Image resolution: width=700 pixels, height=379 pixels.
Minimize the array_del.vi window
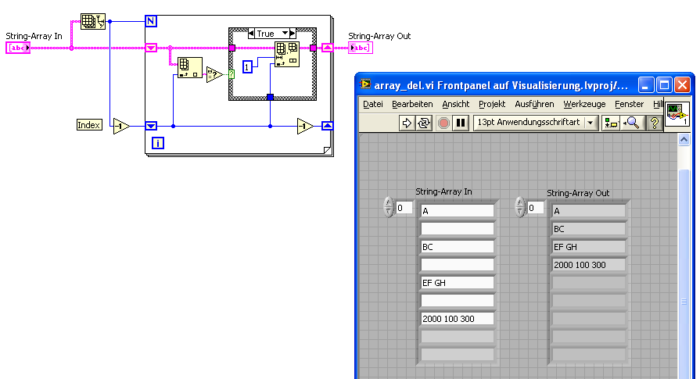coord(645,84)
